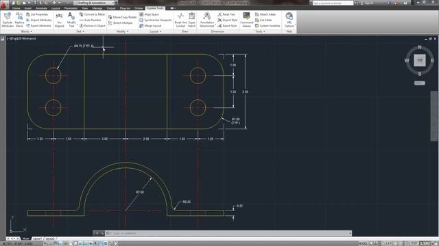Activate the Arc Aligned text tool
Viewport: 439px width, 246px height.
[x=59, y=20]
